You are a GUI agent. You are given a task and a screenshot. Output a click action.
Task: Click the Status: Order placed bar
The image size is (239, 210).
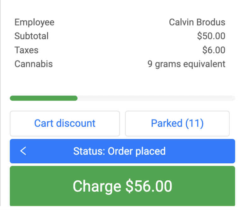click(122, 151)
